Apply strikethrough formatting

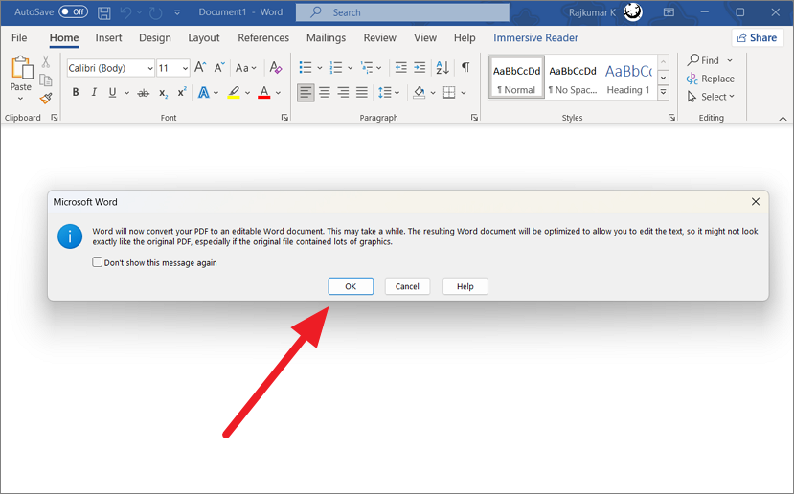coord(144,93)
